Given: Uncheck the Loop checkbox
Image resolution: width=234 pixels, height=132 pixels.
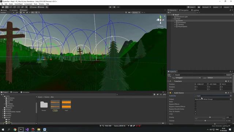Looking at the screenshot, I should (x=196, y=114).
